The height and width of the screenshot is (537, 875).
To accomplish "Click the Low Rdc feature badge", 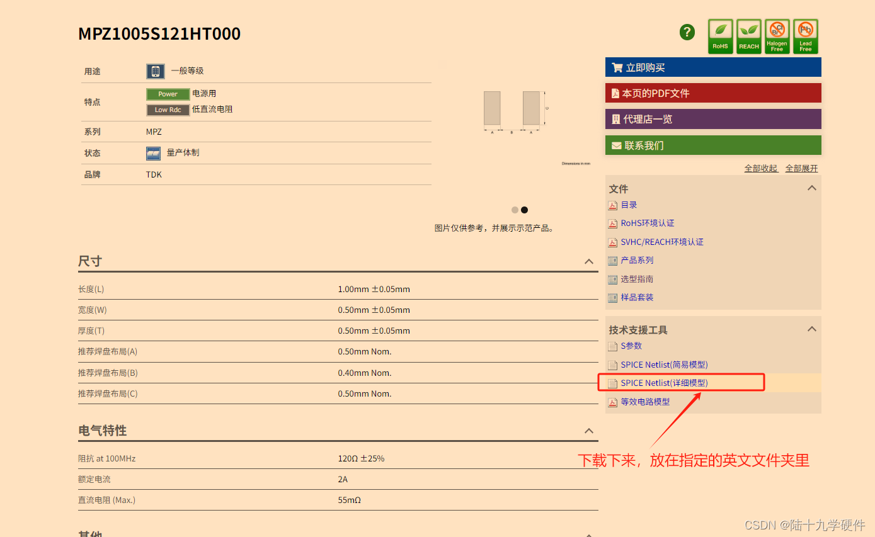I will 168,110.
